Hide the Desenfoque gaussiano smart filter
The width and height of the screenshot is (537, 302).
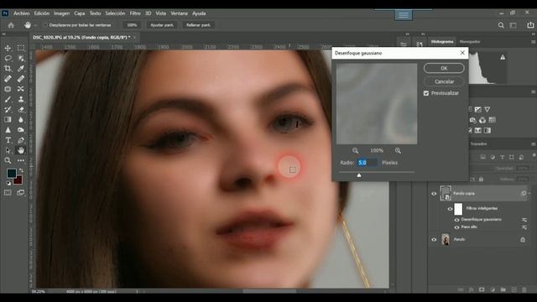(x=456, y=220)
